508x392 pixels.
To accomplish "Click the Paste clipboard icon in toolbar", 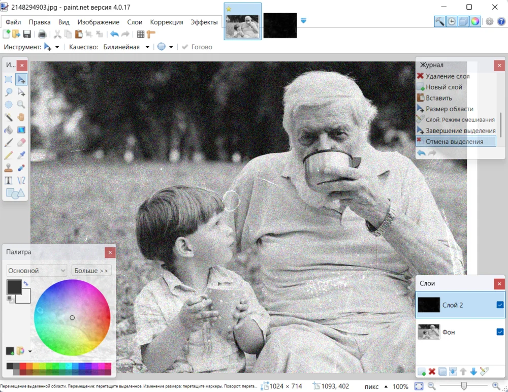I will (x=78, y=34).
